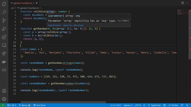Screen dimensions: 191x107
Task: Click line number 6 in gutter
Action: pyautogui.click(x=15, y=29)
